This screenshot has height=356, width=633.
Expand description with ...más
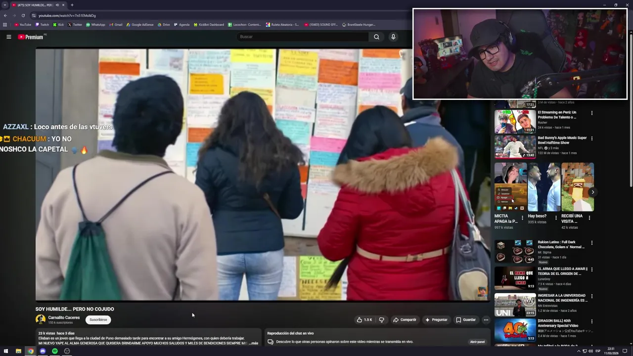coord(253,343)
